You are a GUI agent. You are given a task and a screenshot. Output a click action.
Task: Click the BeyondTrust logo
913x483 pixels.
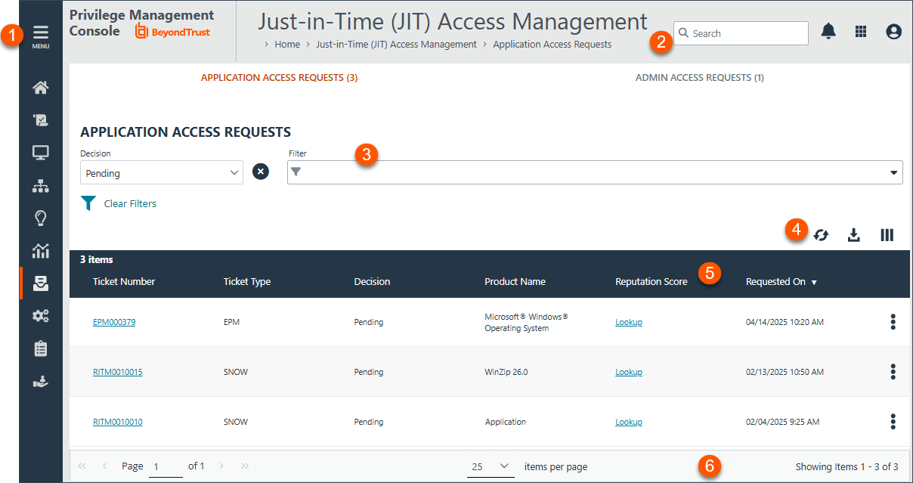click(172, 32)
